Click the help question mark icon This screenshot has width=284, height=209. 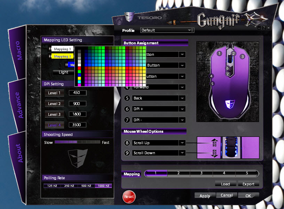[x=264, y=28]
